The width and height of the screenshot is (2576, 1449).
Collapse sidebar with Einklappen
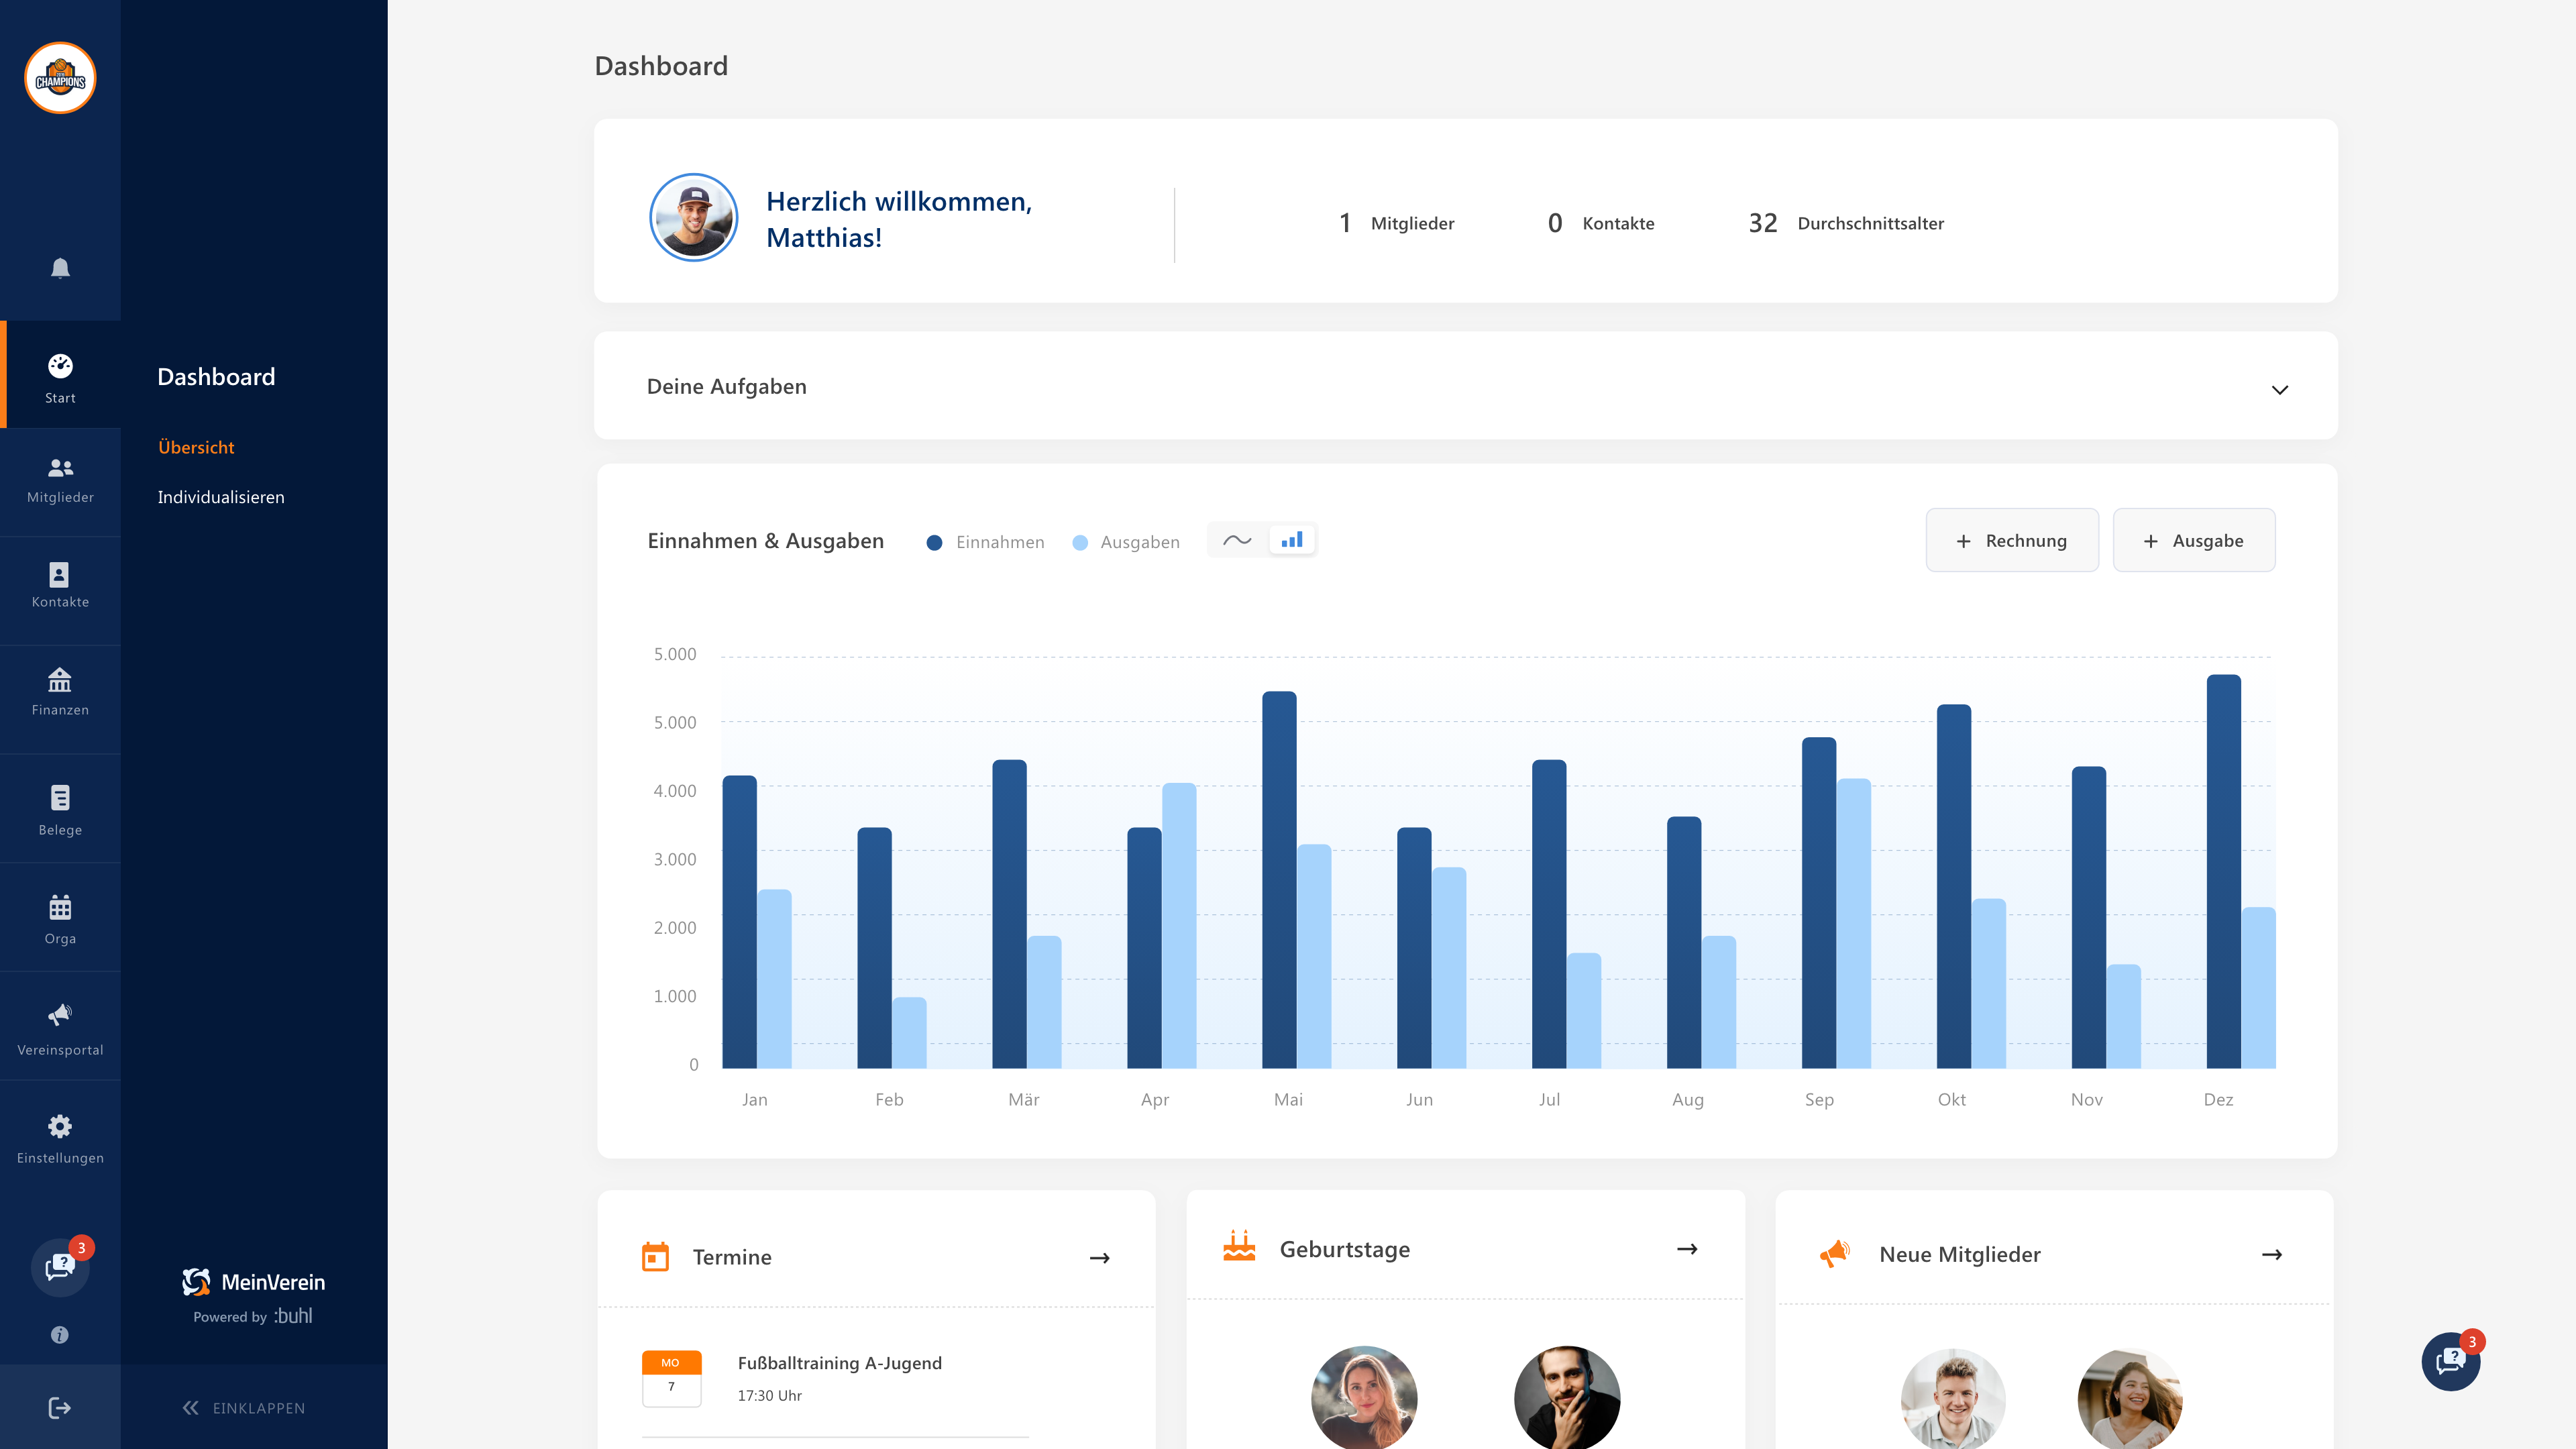tap(244, 1408)
